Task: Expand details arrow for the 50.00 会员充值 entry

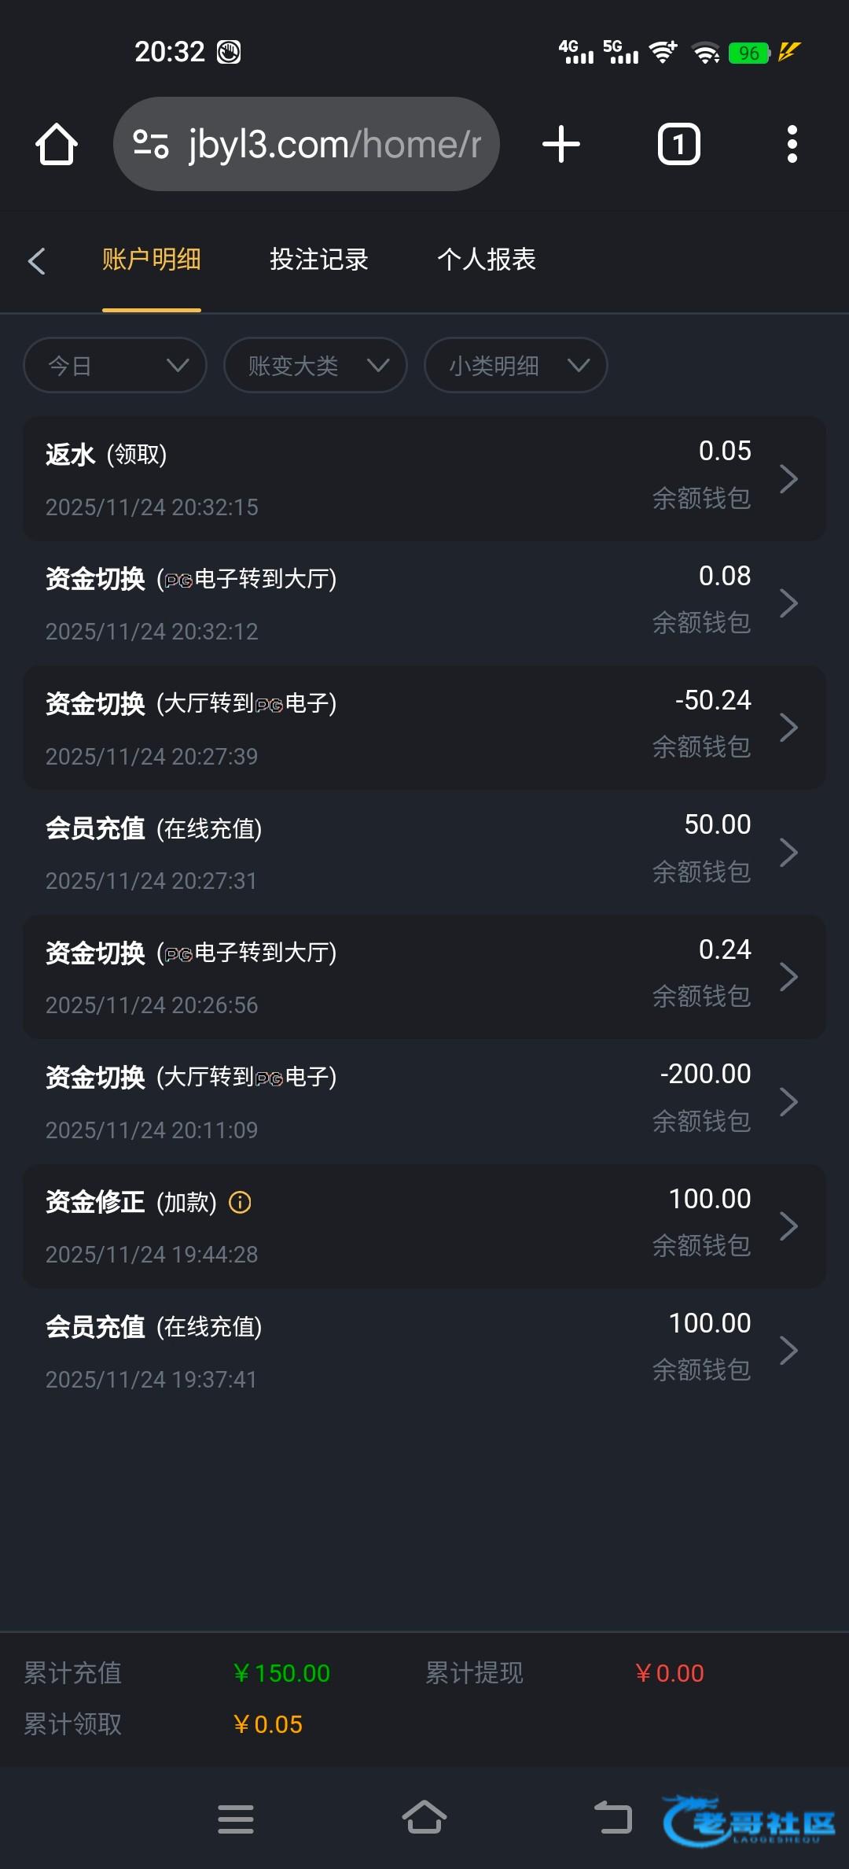Action: point(788,852)
